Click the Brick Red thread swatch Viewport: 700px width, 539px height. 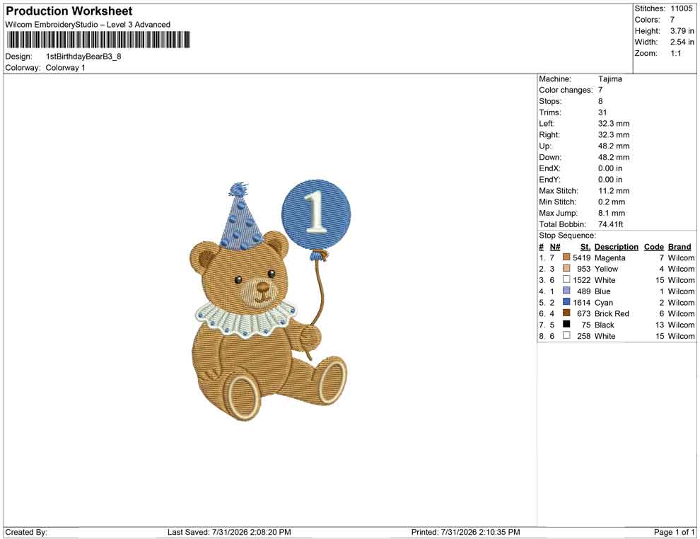[x=566, y=313]
